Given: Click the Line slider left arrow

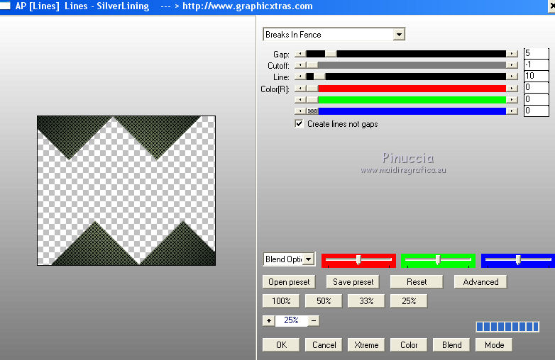Looking at the screenshot, I should tap(300, 77).
